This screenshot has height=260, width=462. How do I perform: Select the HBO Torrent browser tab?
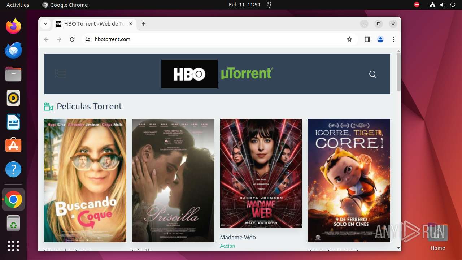click(95, 24)
